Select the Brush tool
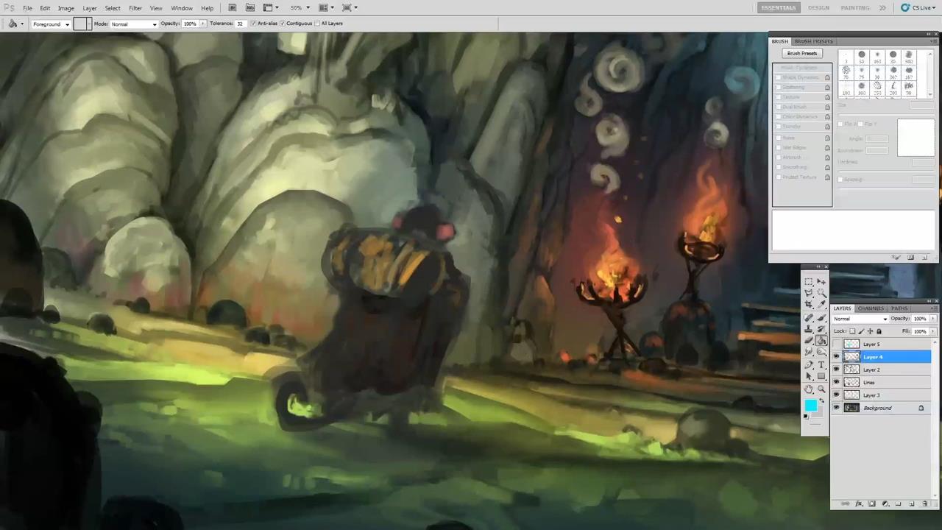Image resolution: width=942 pixels, height=530 pixels. tap(821, 317)
